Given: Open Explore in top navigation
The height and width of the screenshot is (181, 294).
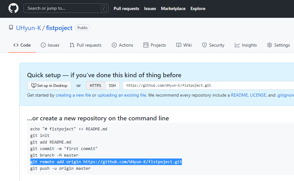Looking at the screenshot, I should click(198, 9).
